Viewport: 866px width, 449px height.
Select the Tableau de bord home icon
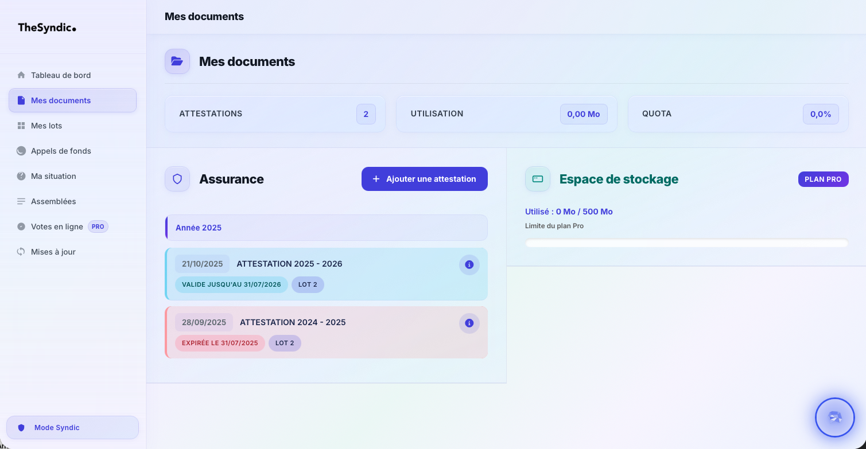[x=21, y=75]
